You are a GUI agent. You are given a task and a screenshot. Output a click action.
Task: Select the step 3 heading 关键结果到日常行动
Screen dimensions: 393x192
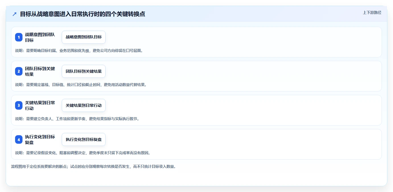[x=40, y=105]
